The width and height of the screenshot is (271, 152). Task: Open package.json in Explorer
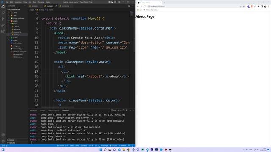18,54
